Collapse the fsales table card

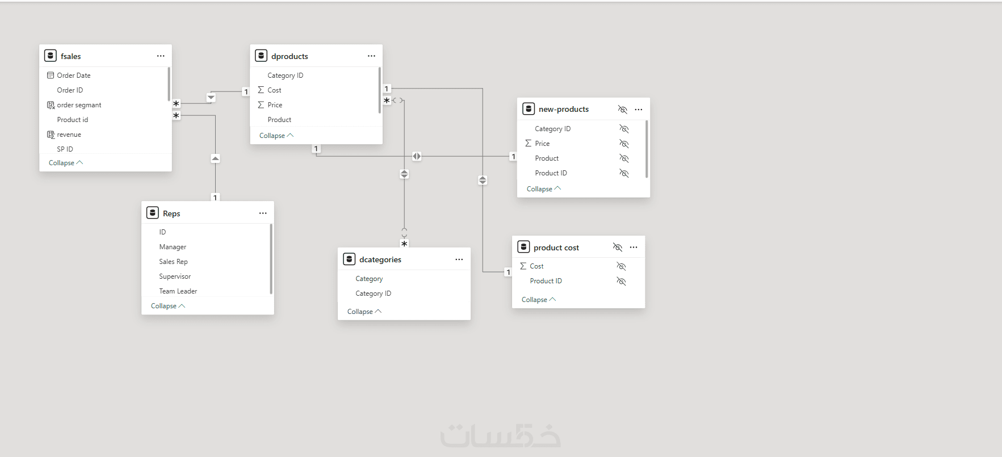(x=65, y=163)
